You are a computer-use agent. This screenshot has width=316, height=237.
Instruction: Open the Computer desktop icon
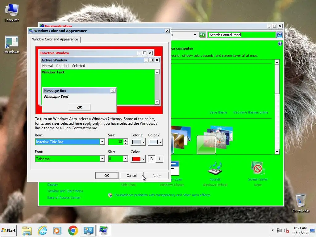coord(12,13)
